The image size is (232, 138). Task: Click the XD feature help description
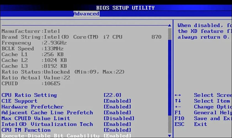tap(205, 31)
